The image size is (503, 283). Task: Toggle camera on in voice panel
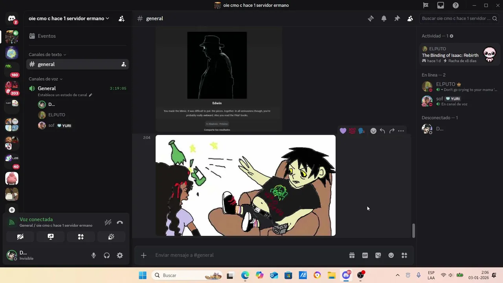[x=20, y=237]
